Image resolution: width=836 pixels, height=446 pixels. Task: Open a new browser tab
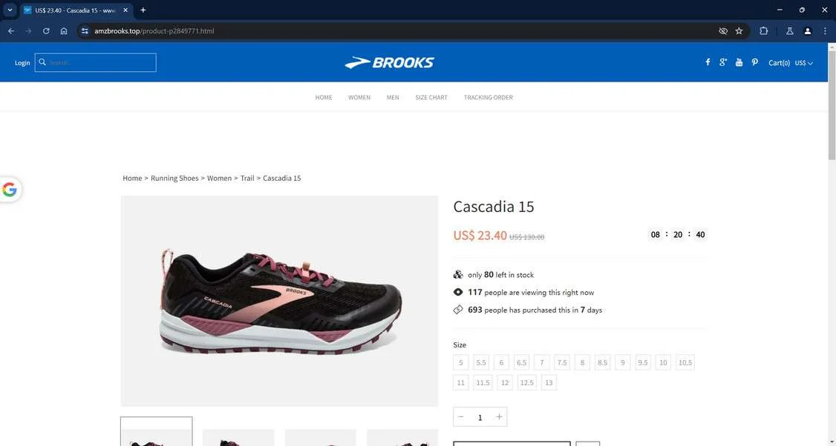click(143, 10)
